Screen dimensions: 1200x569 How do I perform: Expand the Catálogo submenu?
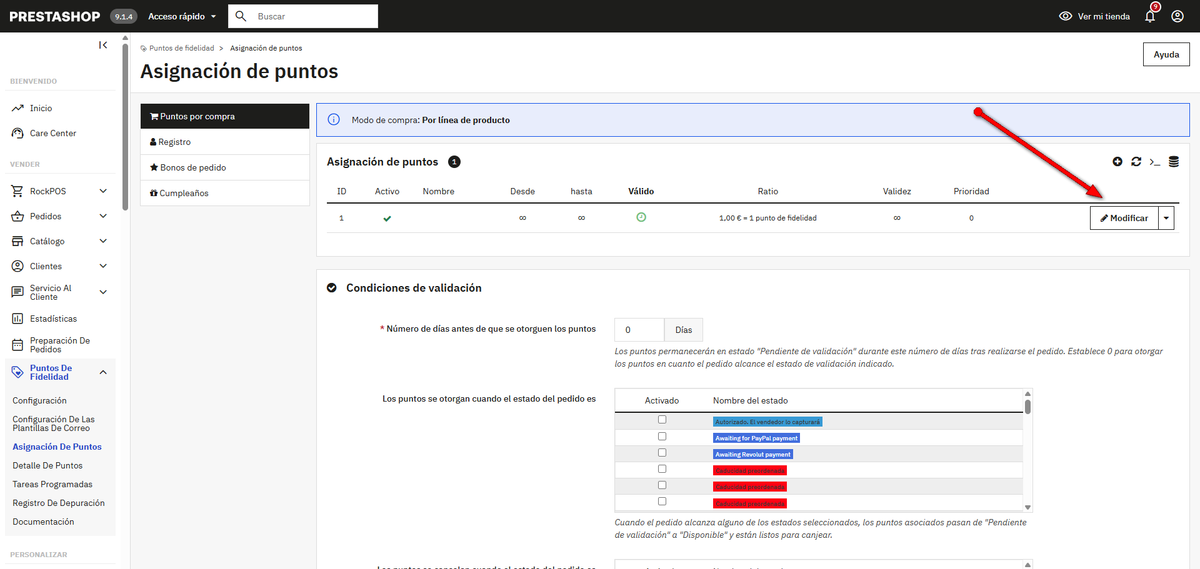tap(103, 241)
